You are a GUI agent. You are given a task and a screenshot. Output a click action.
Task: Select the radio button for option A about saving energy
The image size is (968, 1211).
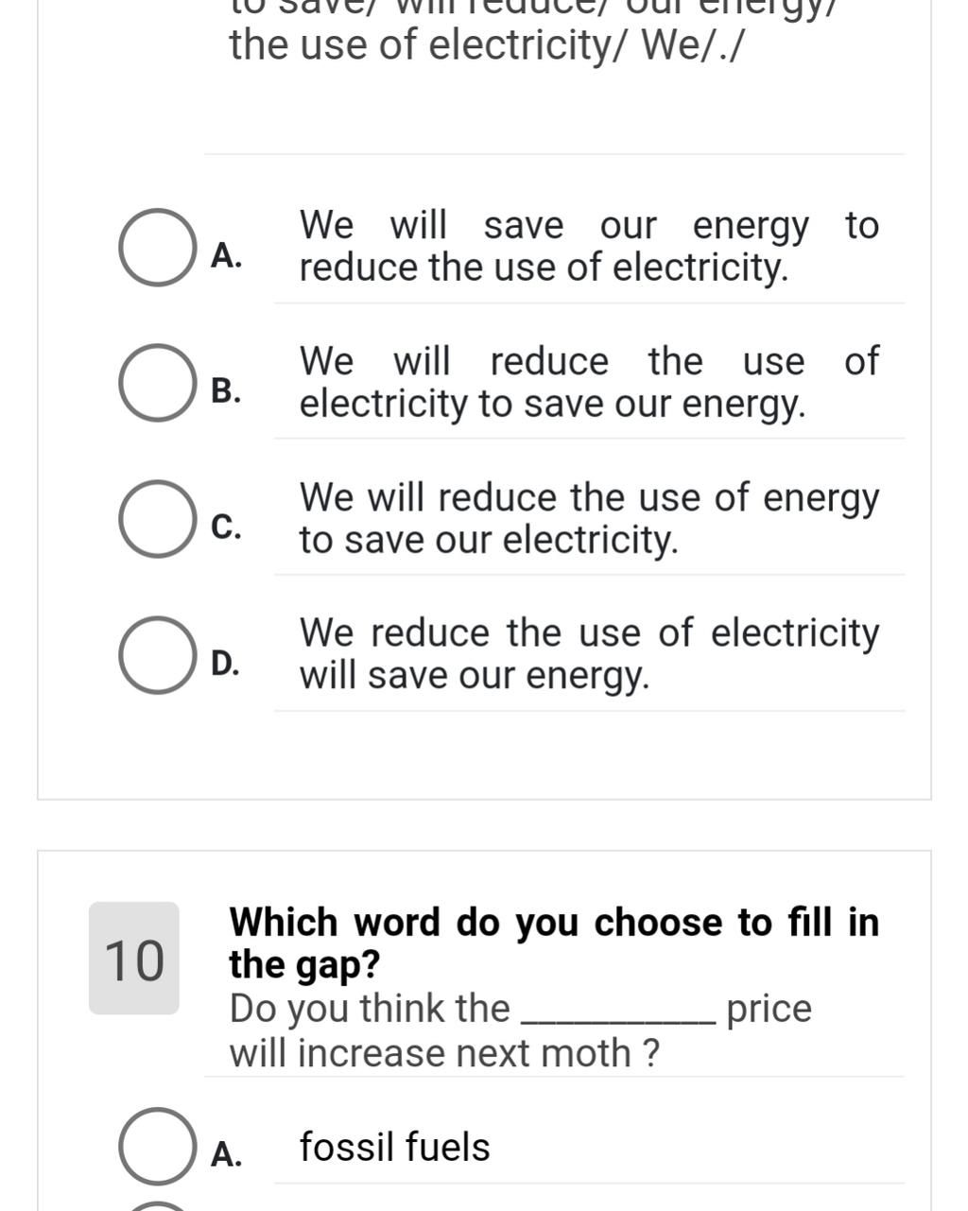[157, 248]
